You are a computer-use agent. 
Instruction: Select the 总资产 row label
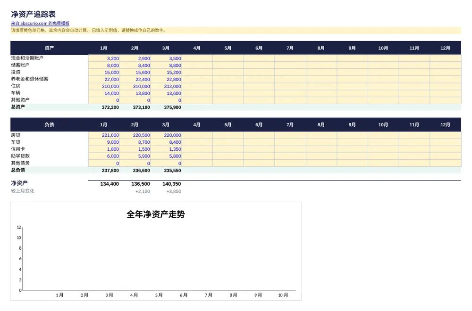coord(18,106)
